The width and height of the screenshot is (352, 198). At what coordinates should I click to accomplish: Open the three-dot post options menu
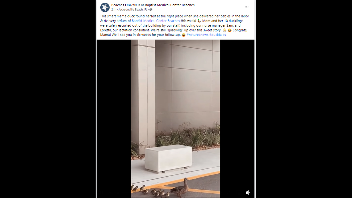tap(246, 7)
